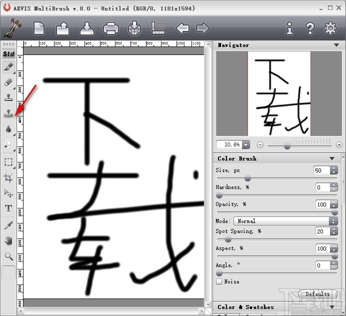Toggle the rulers and grid icon
This screenshot has width=346, height=316.
click(158, 28)
